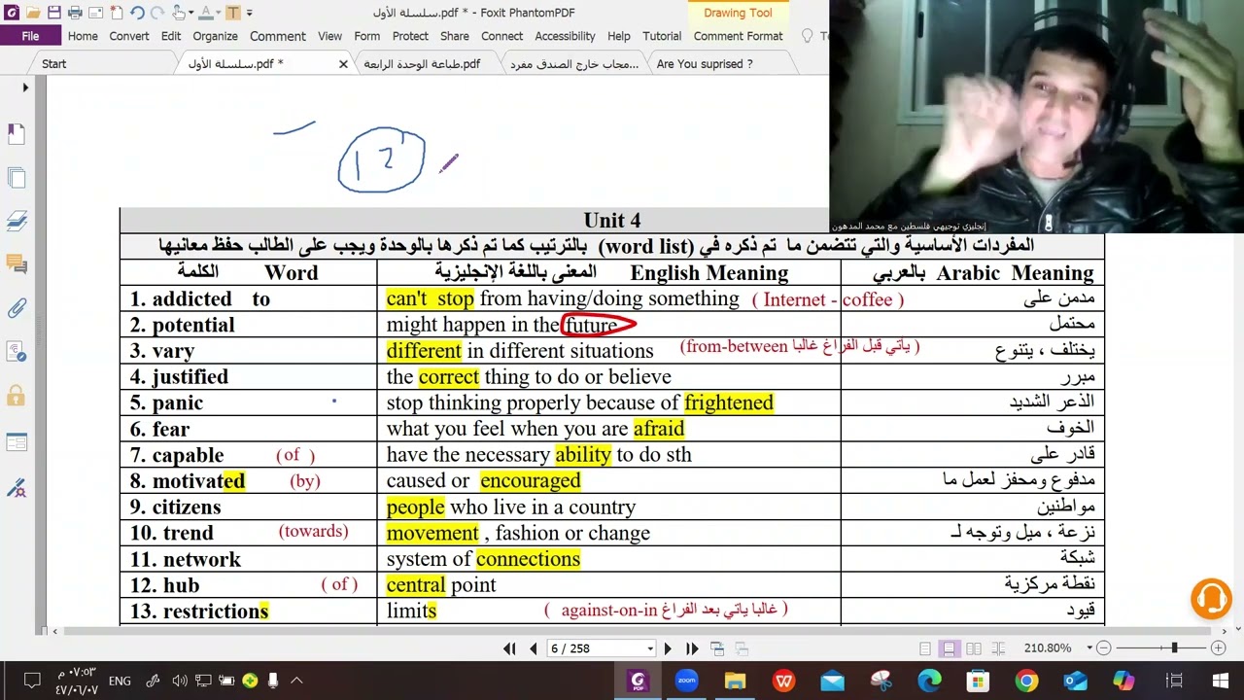Open the Security padlock panel
The width and height of the screenshot is (1244, 700).
click(x=16, y=396)
